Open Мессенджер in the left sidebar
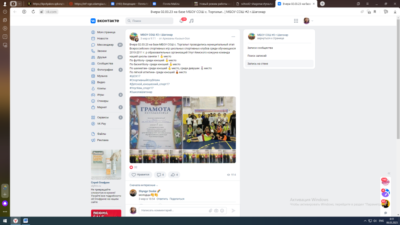Screen dimensions: 400x225 click(x=105, y=45)
